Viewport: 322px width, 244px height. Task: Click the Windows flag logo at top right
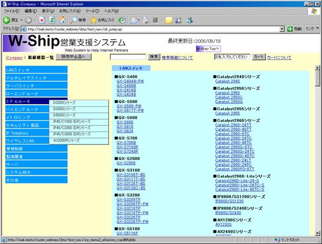point(314,11)
